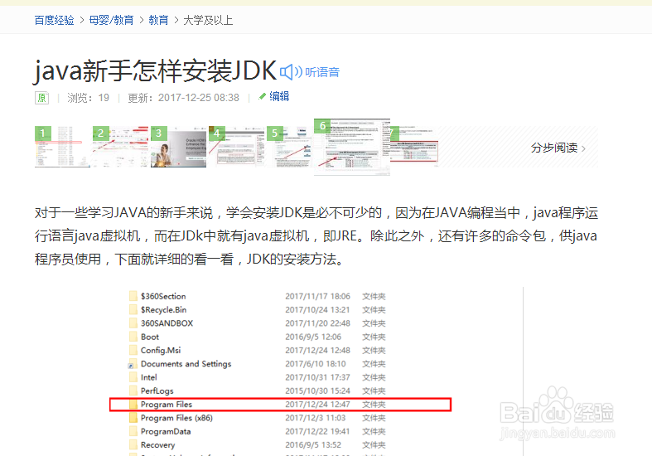This screenshot has width=652, height=456.
Task: Click the folder icon beside Intel
Action: (x=133, y=377)
